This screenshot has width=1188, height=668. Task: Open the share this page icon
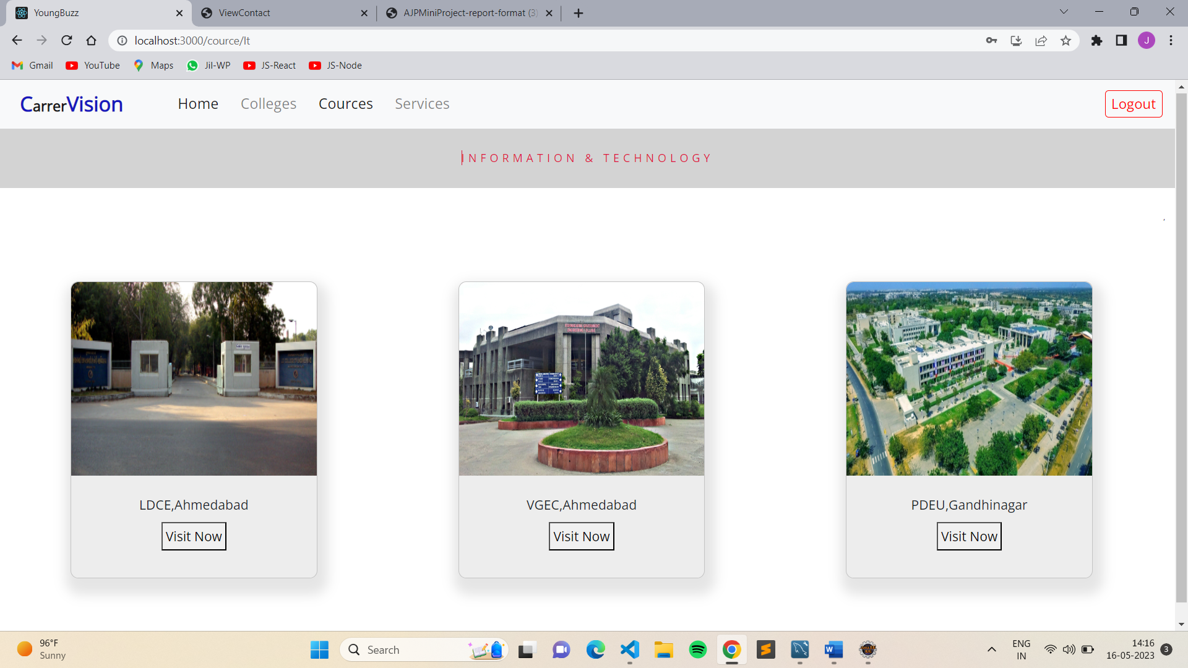[1041, 40]
